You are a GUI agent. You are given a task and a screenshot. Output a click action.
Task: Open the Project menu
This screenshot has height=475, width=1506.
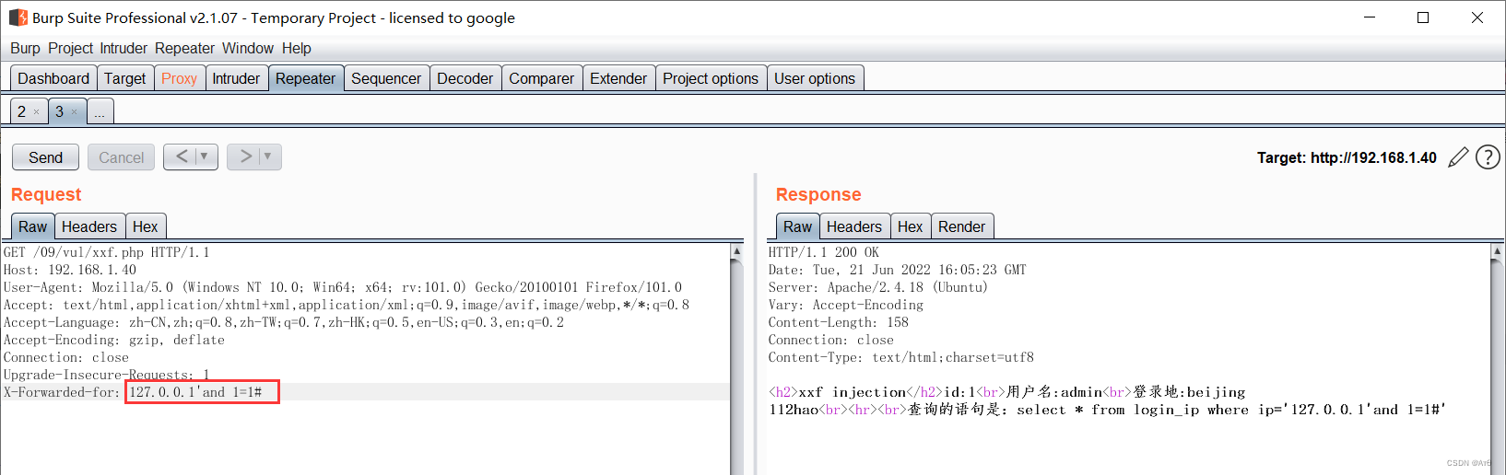coord(71,48)
